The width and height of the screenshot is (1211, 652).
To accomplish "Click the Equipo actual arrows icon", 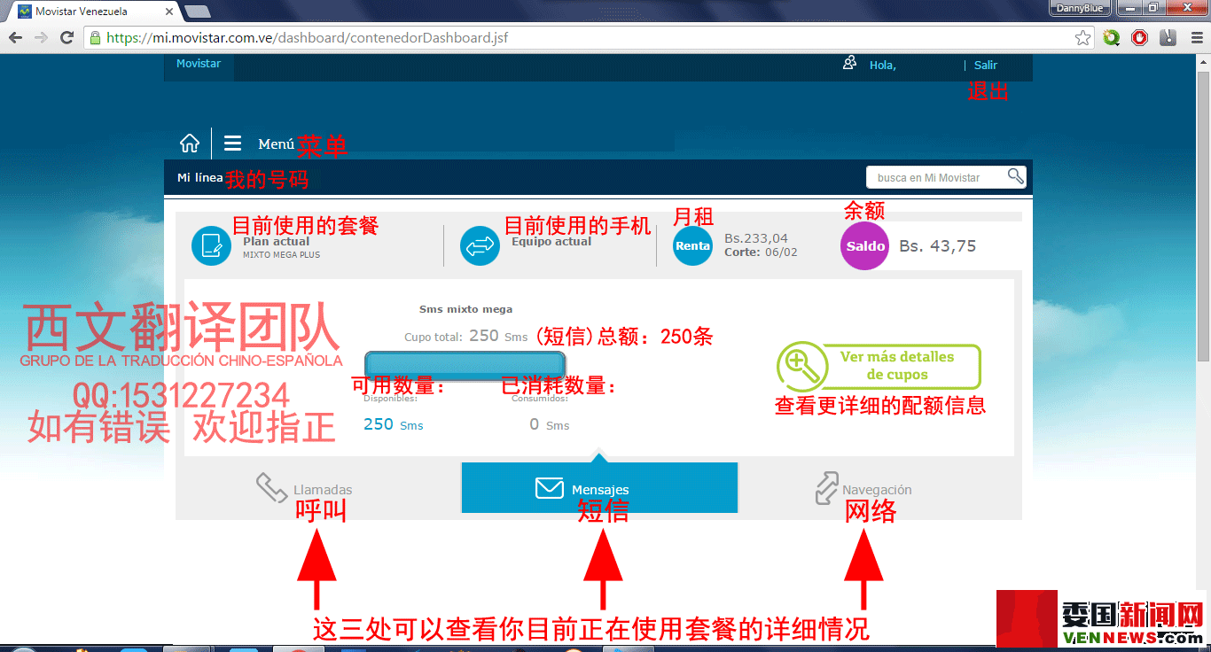I will point(480,245).
